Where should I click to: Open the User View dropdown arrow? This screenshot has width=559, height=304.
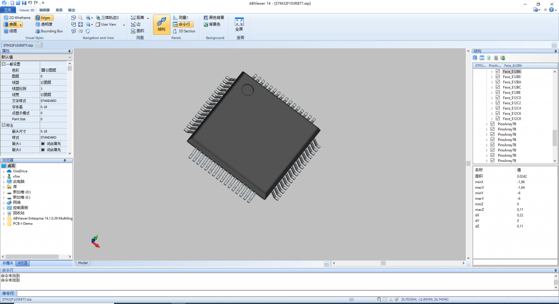point(123,24)
